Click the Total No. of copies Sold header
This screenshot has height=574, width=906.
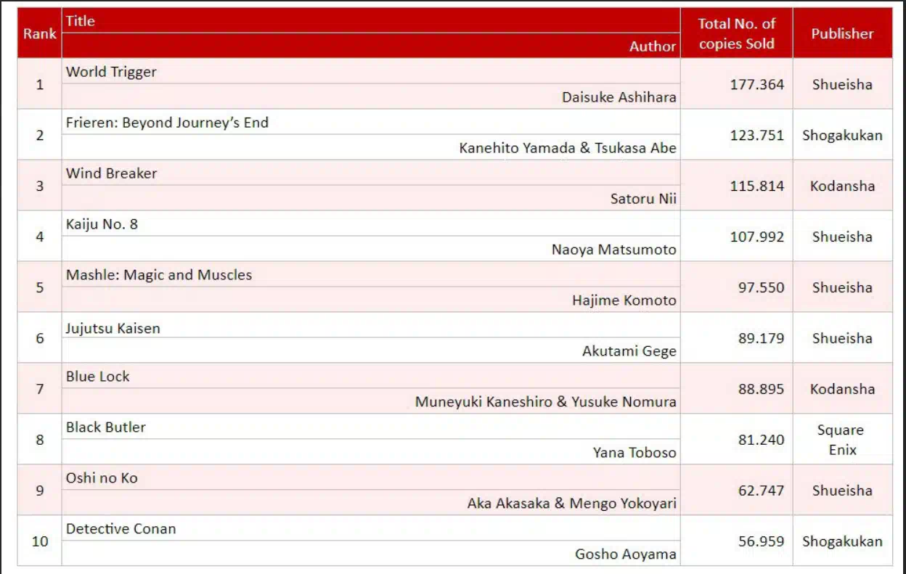click(736, 33)
